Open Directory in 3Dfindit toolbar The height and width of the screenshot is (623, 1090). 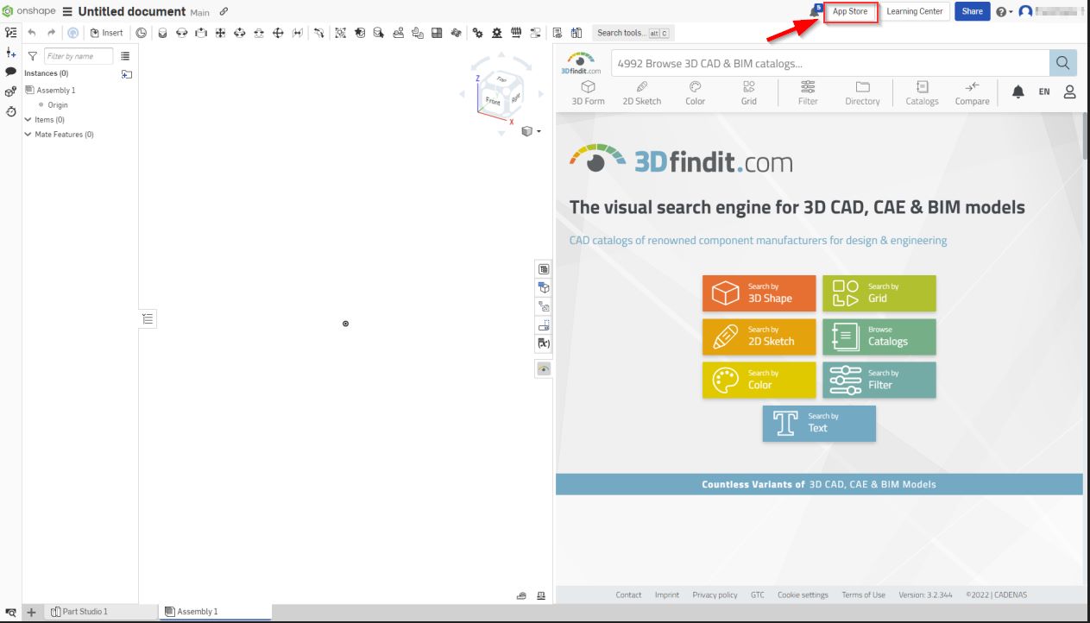[x=862, y=93]
